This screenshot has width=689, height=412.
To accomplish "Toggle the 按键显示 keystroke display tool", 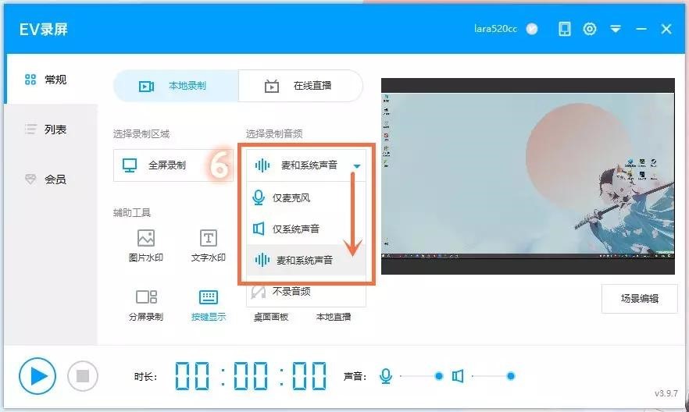I will (209, 306).
